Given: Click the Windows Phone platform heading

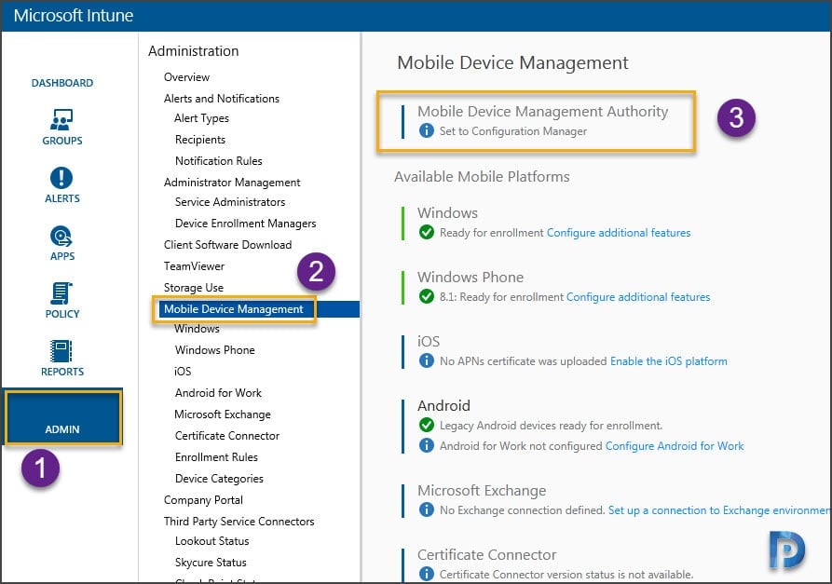Looking at the screenshot, I should coord(471,277).
